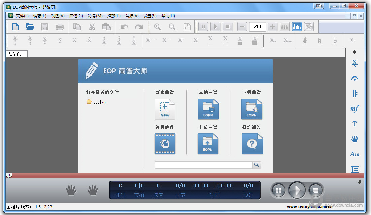Click the Paste clipboard icon
Screen dimensions: 371x215
[x=106, y=27]
